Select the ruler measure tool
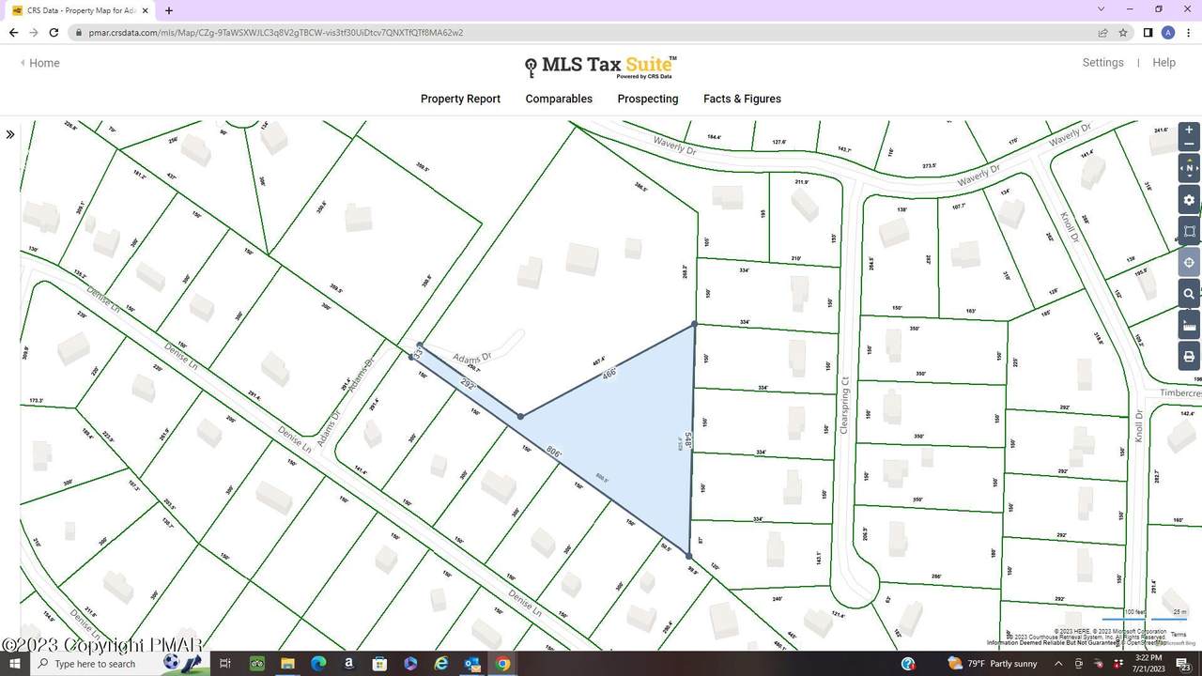 coord(1189,326)
